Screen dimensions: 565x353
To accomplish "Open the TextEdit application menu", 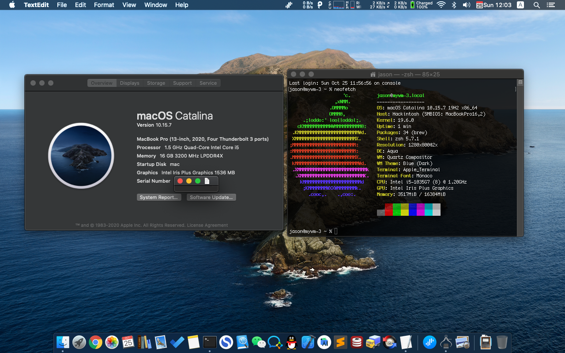I will coord(36,5).
